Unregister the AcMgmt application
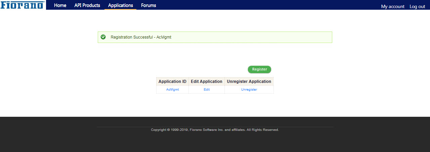 pos(249,90)
